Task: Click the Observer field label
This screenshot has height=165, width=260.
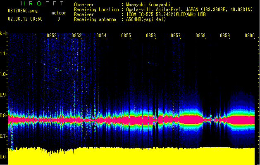Action: pos(84,5)
